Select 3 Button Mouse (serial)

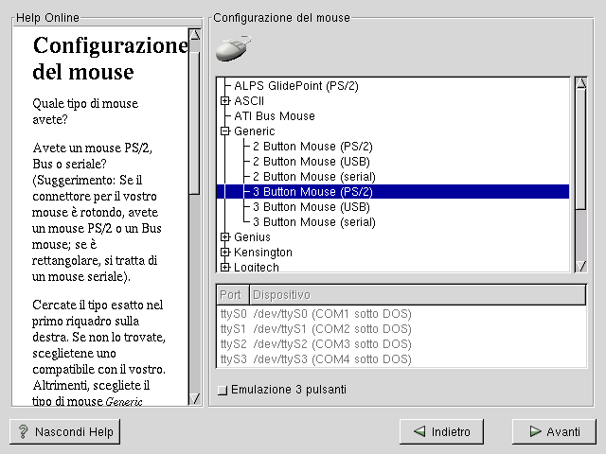313,222
